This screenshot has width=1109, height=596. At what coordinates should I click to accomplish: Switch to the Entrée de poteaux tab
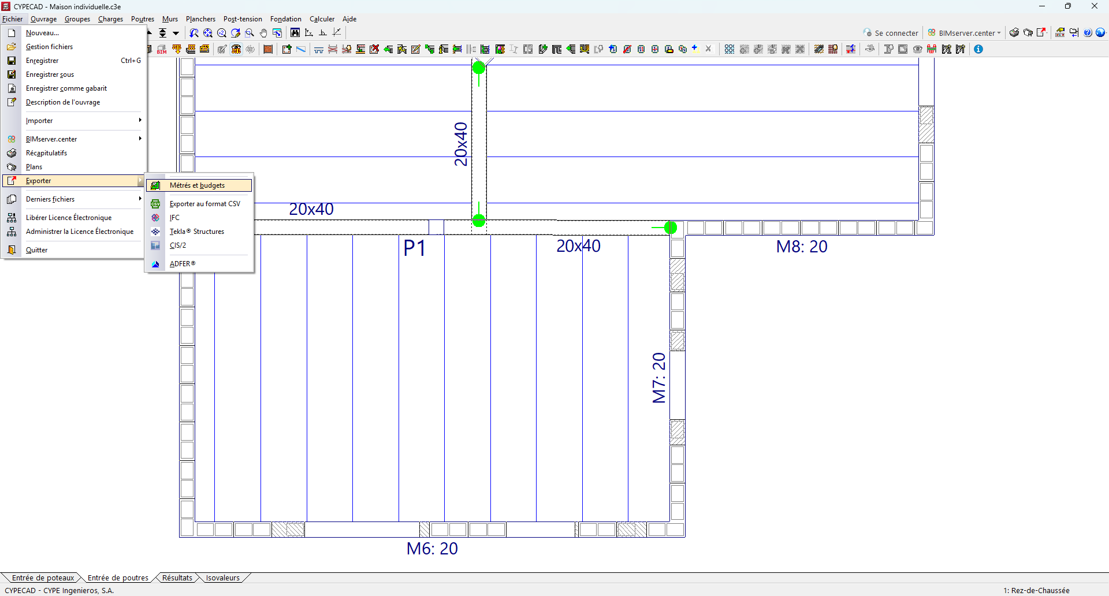43,578
